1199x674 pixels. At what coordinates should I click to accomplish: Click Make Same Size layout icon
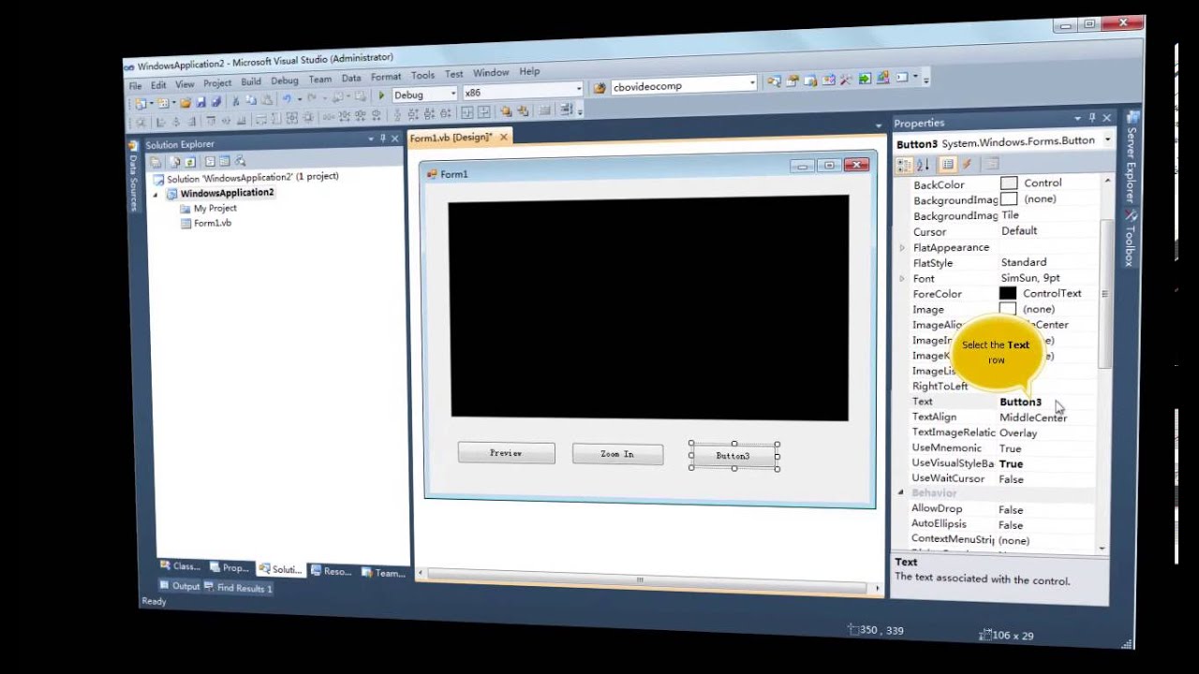point(291,118)
